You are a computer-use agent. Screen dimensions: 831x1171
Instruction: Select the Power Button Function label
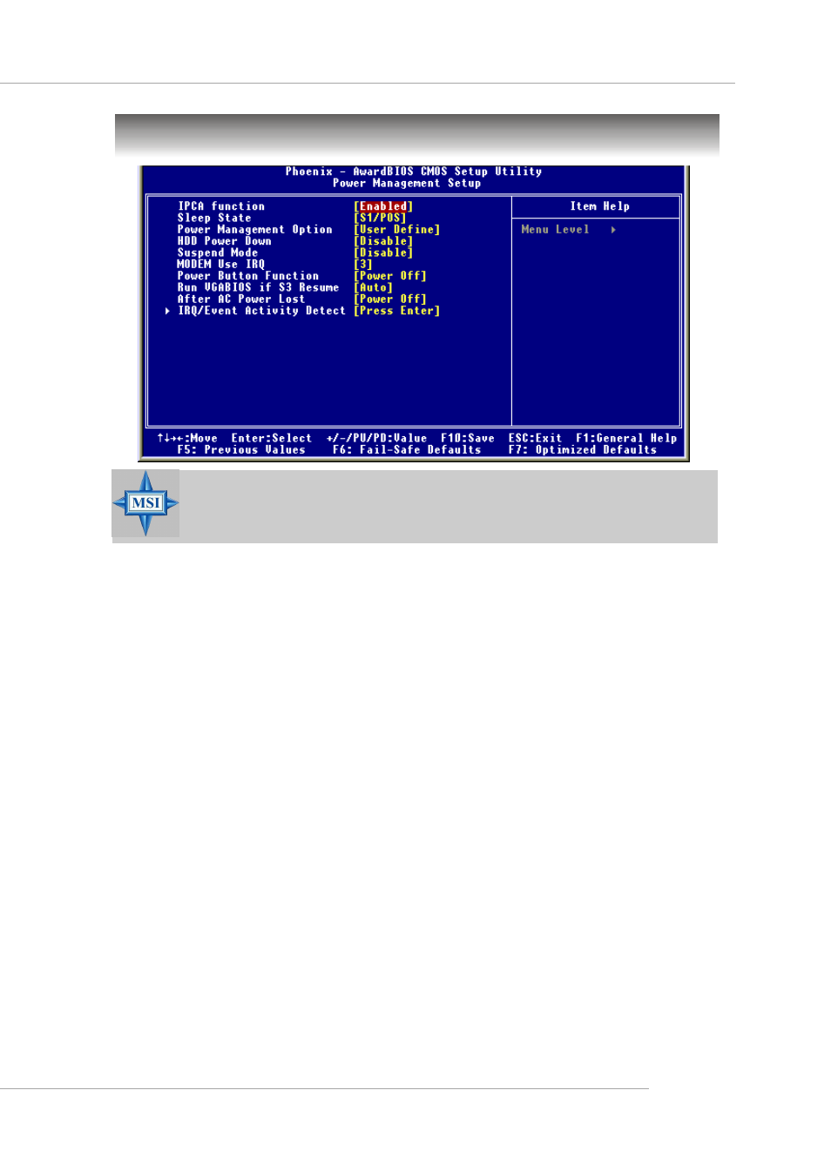248,276
